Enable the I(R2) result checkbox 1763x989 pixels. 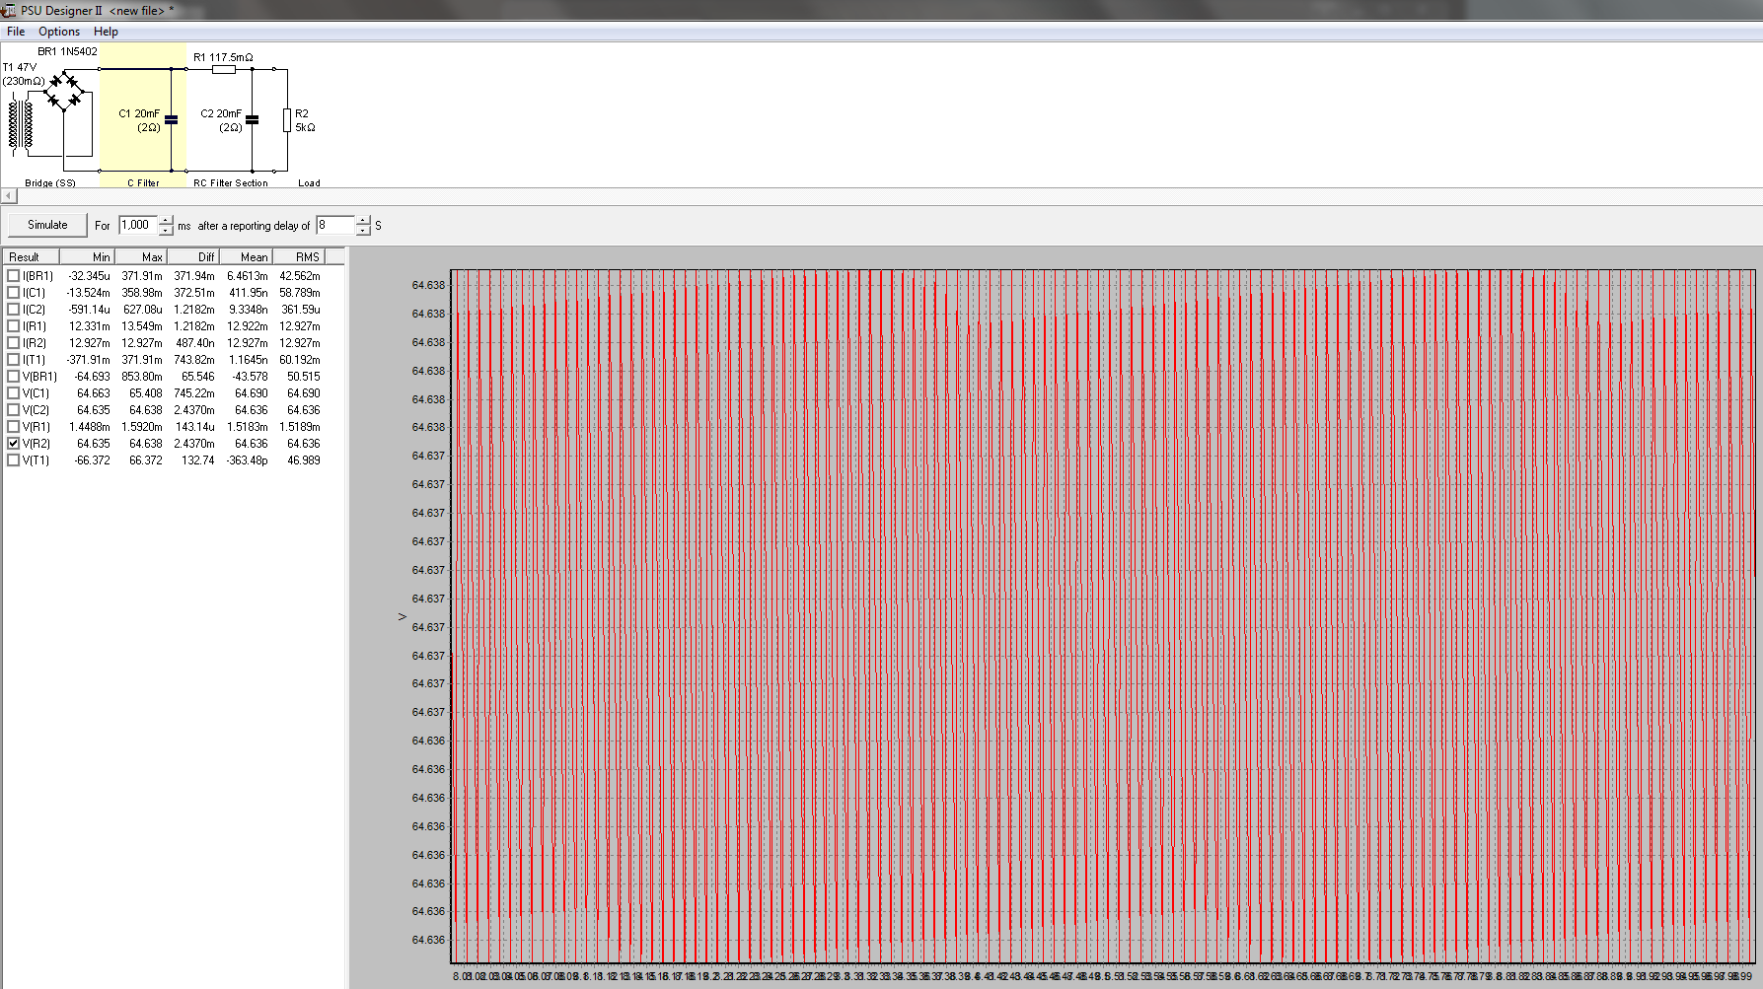(x=13, y=343)
